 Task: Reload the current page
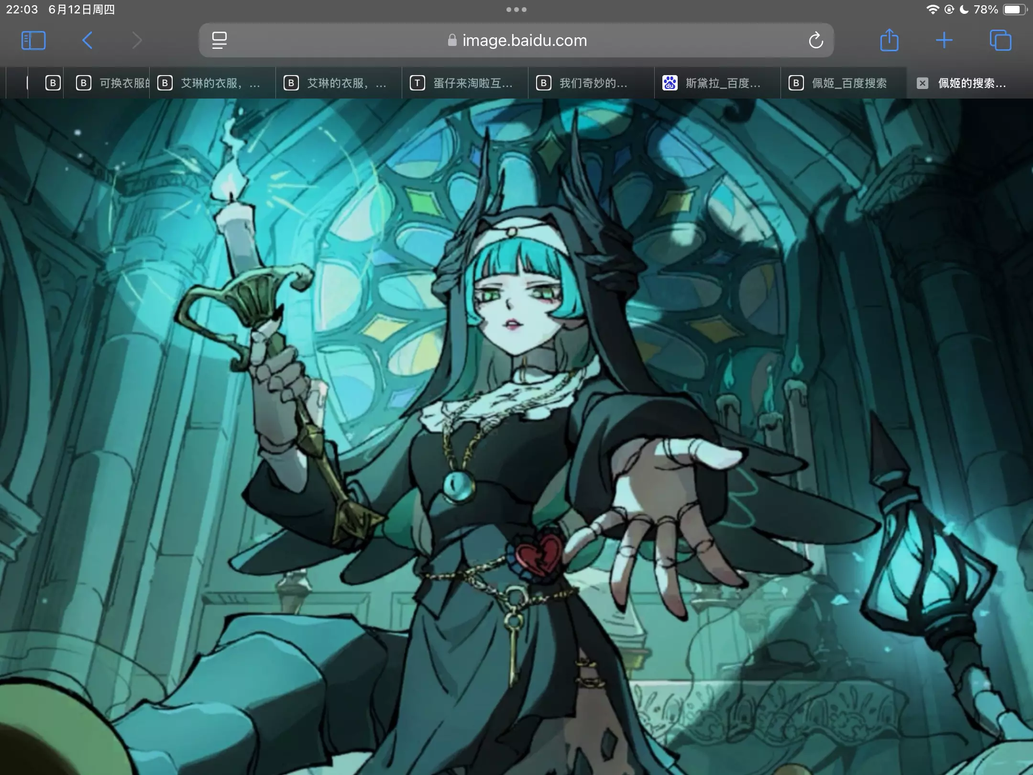tap(816, 41)
